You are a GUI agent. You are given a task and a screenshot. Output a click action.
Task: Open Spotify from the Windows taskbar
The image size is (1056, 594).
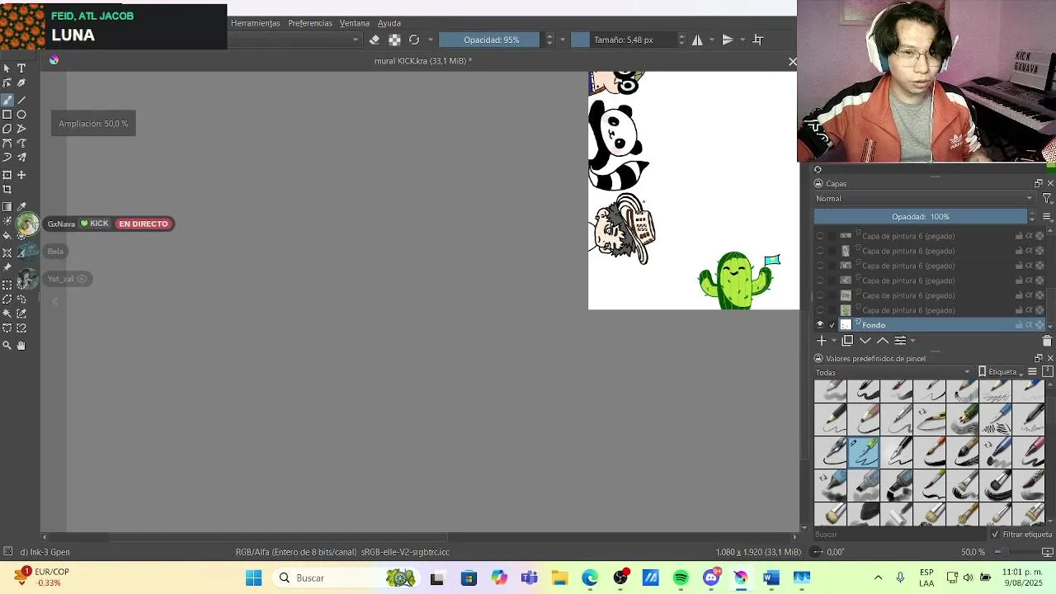(681, 577)
